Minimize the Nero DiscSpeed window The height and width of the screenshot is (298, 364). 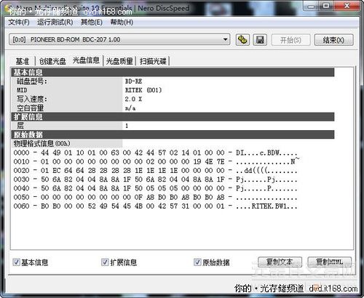[311, 6]
